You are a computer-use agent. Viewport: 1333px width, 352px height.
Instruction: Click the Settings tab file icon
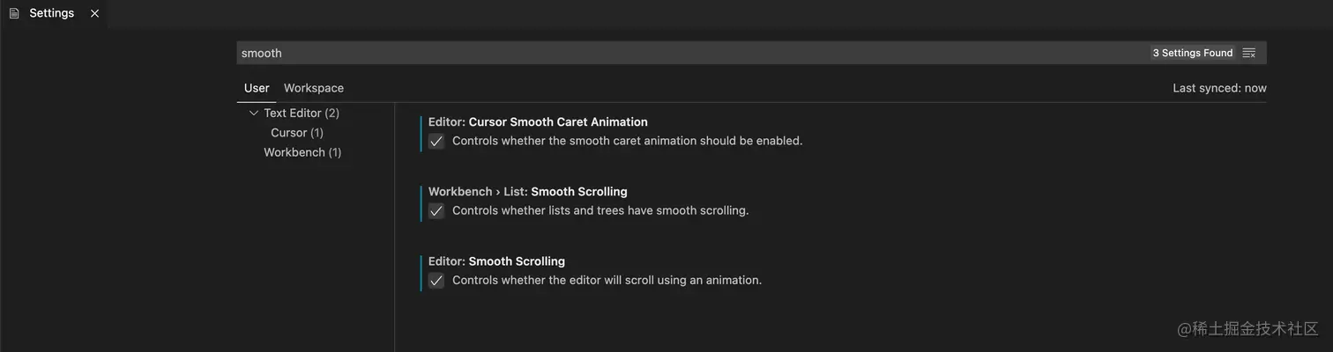coord(14,13)
